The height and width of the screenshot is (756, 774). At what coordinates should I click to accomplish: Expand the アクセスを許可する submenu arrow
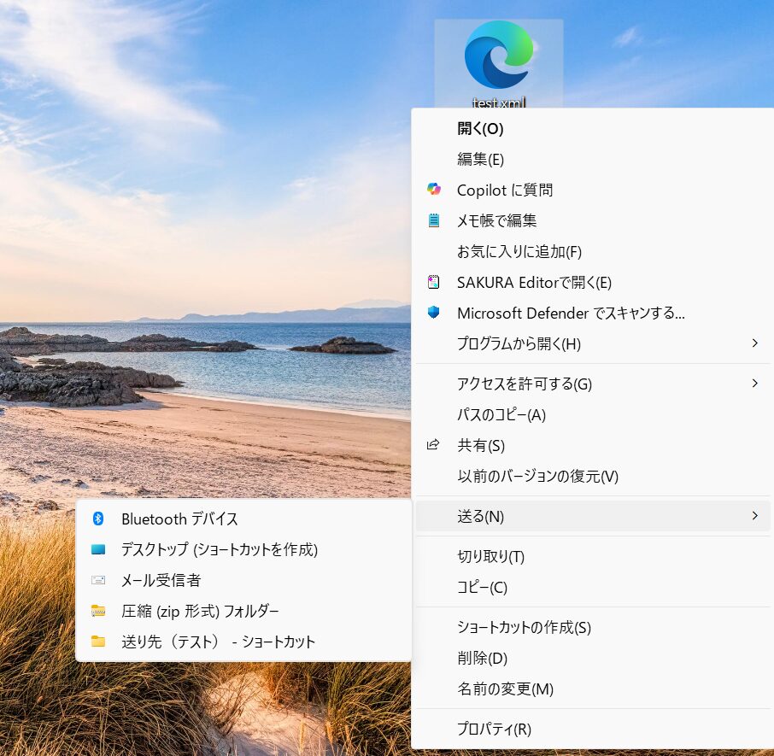tap(754, 383)
